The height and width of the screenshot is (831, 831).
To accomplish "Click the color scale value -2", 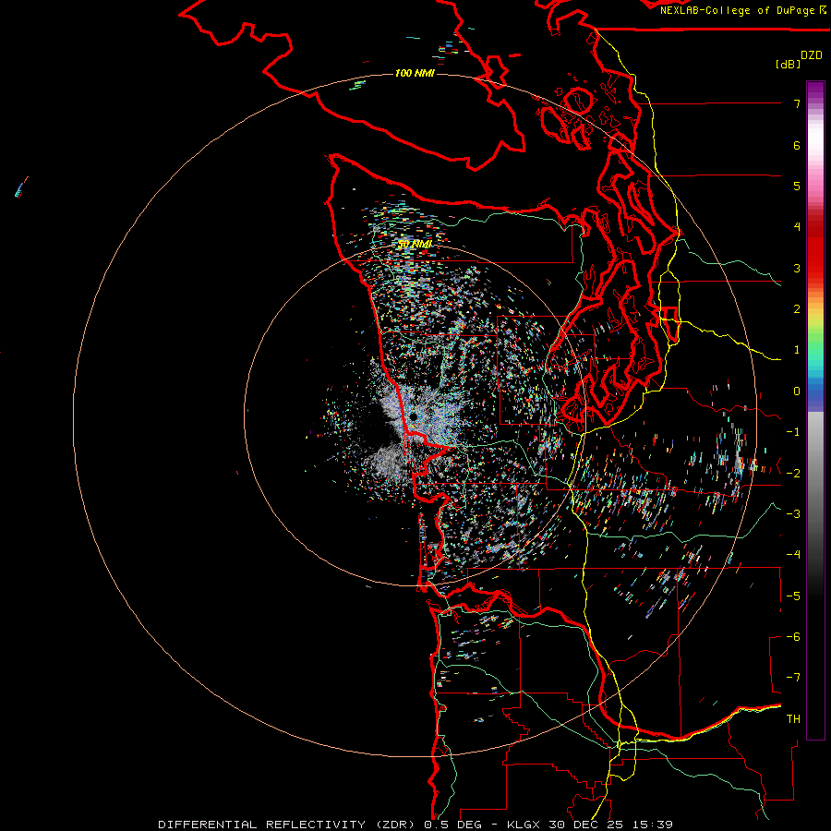I will click(x=793, y=473).
